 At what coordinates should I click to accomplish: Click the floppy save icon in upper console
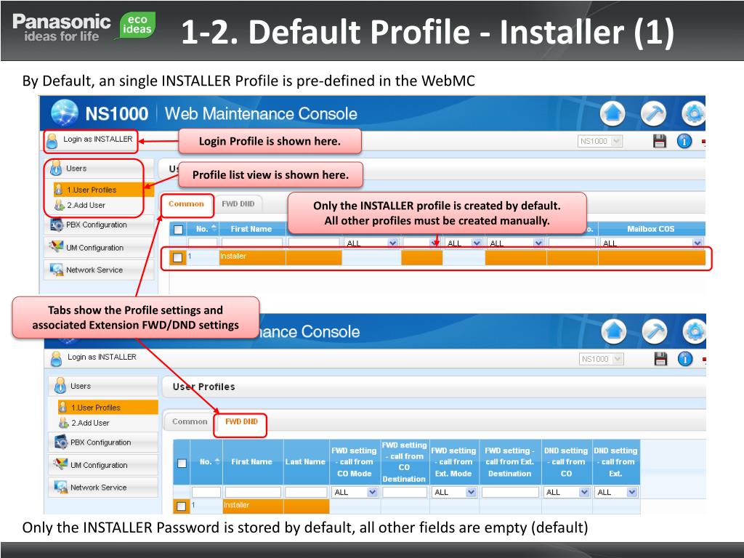[660, 141]
